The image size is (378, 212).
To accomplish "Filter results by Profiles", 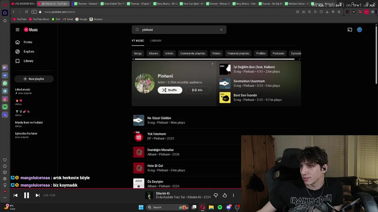I will click(261, 53).
